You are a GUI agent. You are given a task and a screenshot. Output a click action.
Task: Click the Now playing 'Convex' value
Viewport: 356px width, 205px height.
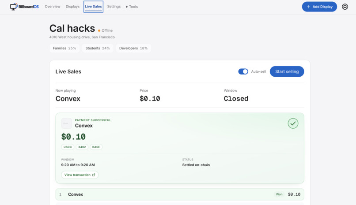point(68,99)
